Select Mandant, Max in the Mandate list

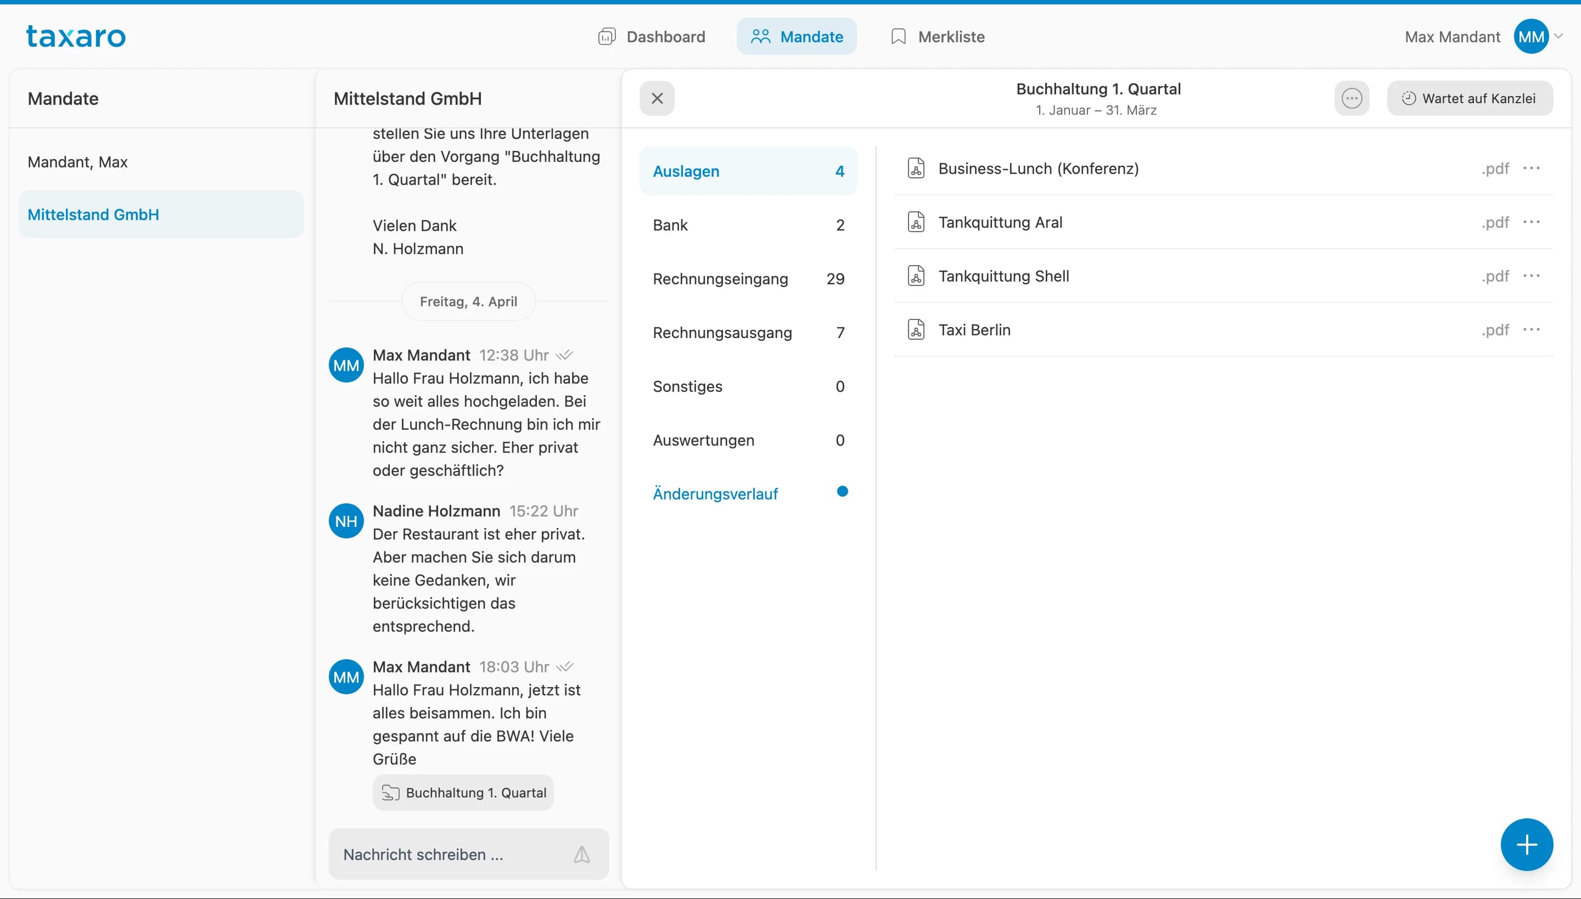[x=161, y=162]
